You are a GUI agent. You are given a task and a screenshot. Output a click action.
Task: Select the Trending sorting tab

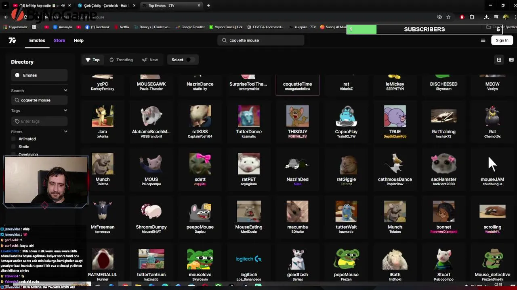point(121,60)
